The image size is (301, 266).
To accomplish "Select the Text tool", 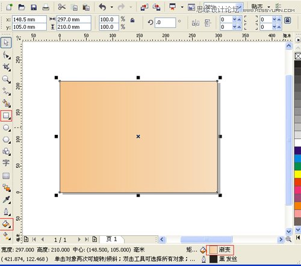I will (x=6, y=162).
